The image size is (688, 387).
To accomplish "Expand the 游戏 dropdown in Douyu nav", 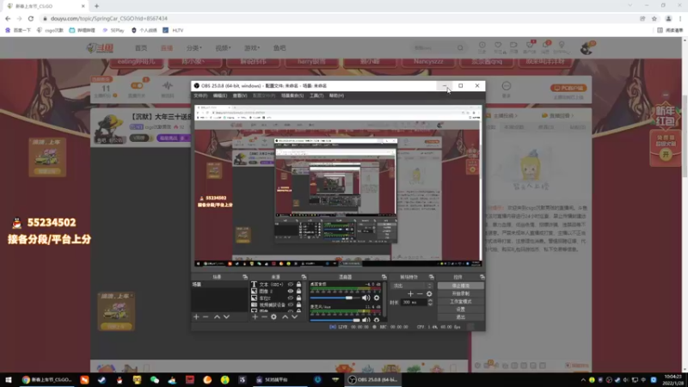I will 252,48.
